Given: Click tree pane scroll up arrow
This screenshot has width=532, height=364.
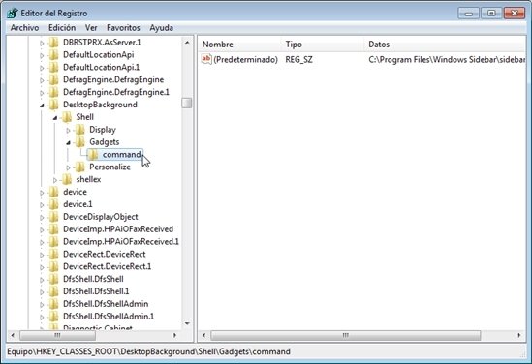Looking at the screenshot, I should [x=187, y=43].
